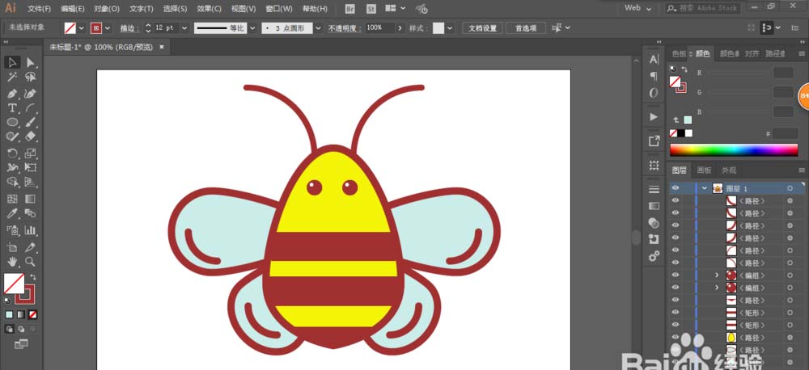Click the stroke color box in toolbox
Viewport: 809px width, 370px height.
pyautogui.click(x=24, y=294)
